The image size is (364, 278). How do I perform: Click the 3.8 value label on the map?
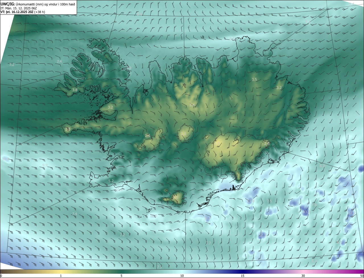point(75,90)
